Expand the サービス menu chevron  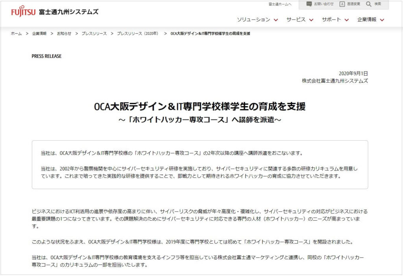(x=311, y=20)
